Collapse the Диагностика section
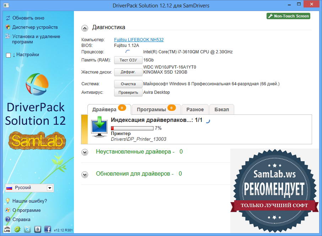 click(x=85, y=28)
